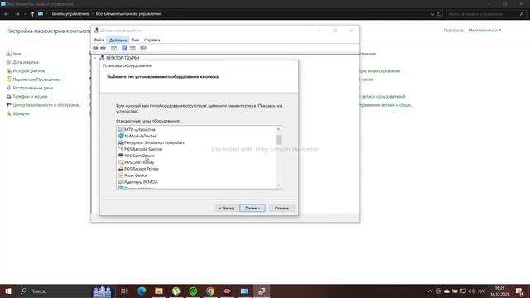
Task: Click the Control Panel refresh button
Action: [x=440, y=14]
